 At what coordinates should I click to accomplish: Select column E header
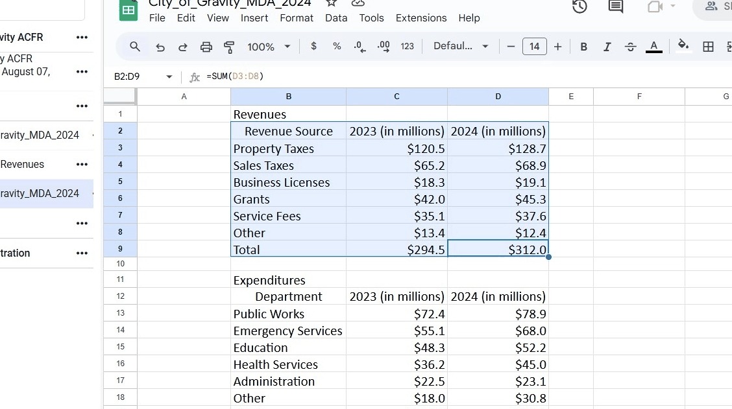coord(571,97)
